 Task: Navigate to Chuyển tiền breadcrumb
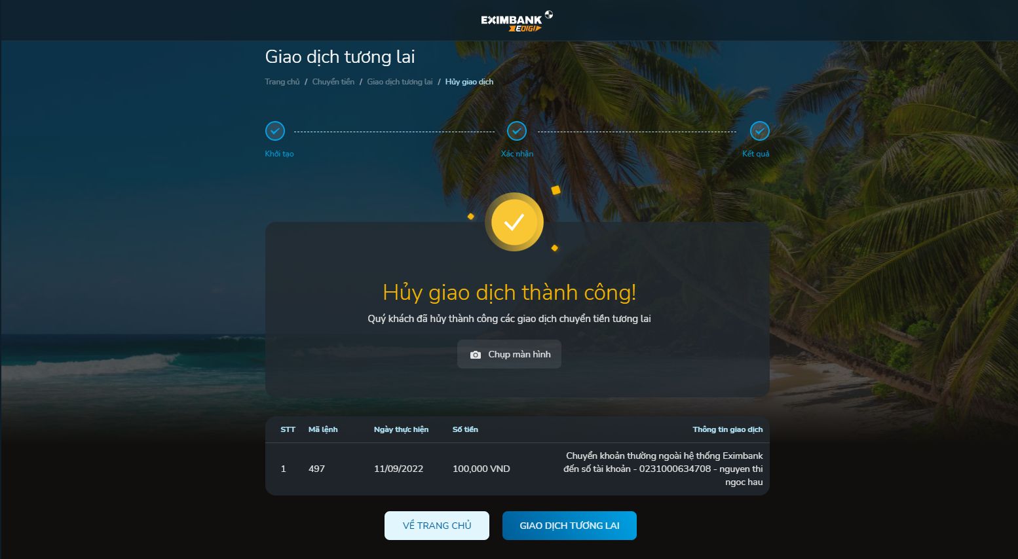pos(333,82)
